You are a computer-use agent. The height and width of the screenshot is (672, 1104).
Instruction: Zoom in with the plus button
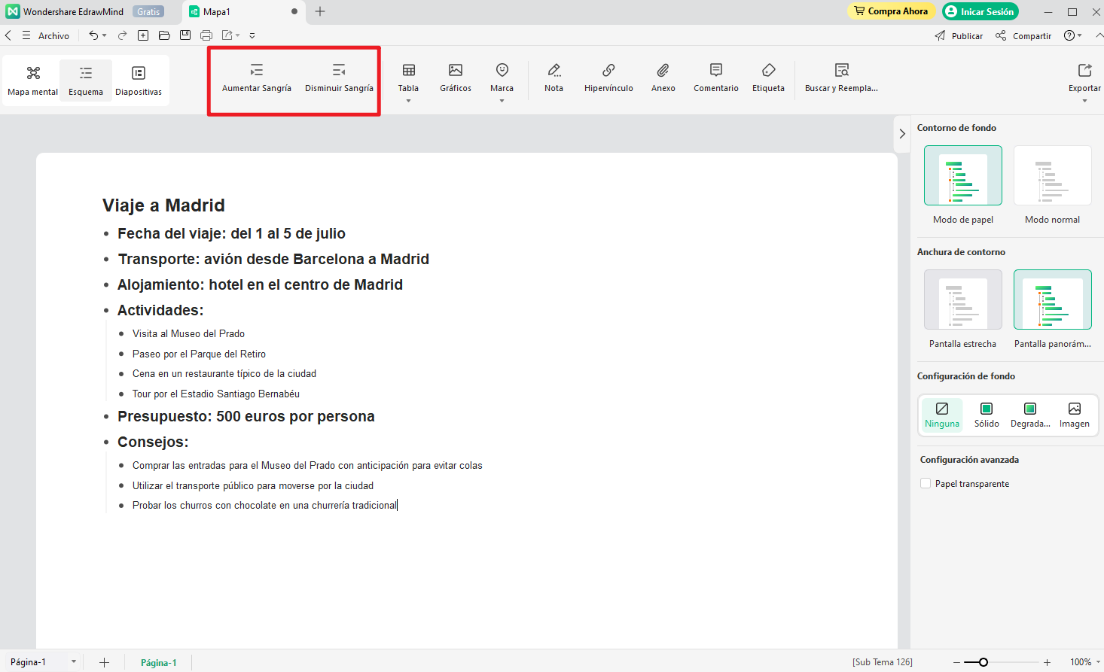[x=1047, y=662]
